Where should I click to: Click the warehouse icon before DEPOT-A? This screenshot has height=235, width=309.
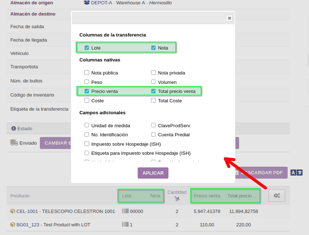point(87,3)
